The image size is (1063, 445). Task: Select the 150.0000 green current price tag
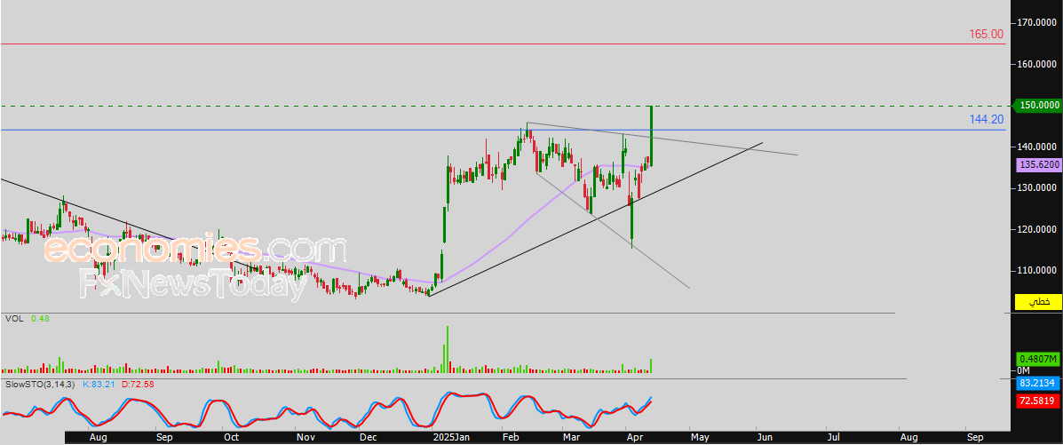pyautogui.click(x=1037, y=105)
